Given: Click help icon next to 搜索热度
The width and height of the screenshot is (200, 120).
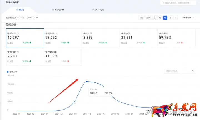Looking at the screenshot, I should tap(56, 33).
